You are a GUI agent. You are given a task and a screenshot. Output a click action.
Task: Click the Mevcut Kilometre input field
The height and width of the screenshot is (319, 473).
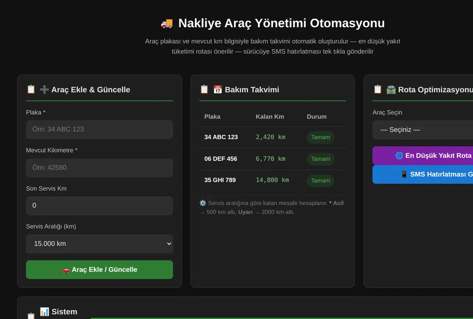[99, 168]
